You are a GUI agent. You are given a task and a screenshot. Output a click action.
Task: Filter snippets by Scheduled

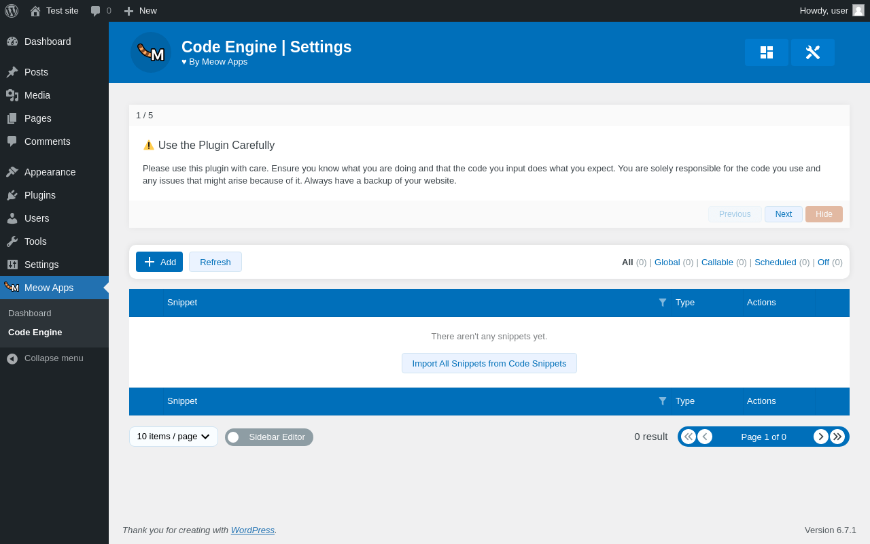coord(776,262)
